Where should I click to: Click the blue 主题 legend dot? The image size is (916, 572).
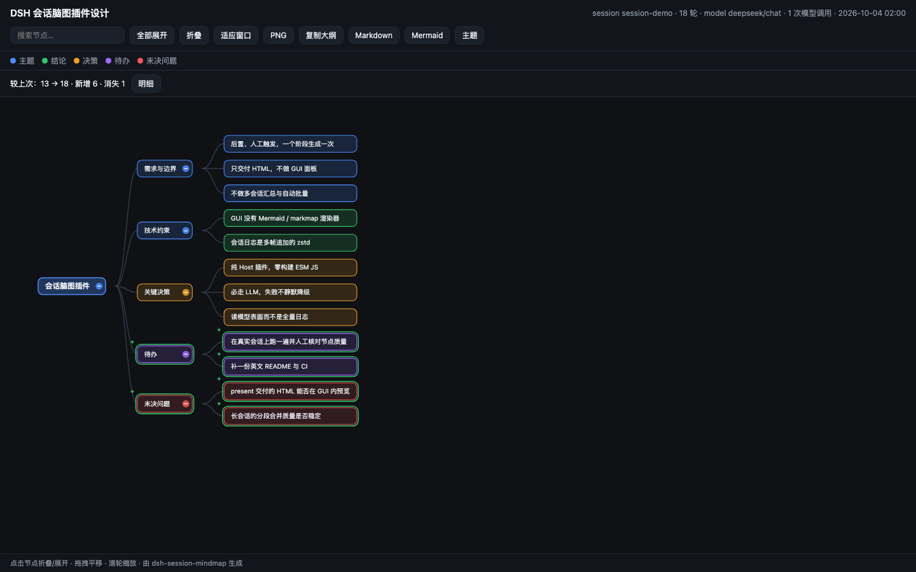[13, 61]
